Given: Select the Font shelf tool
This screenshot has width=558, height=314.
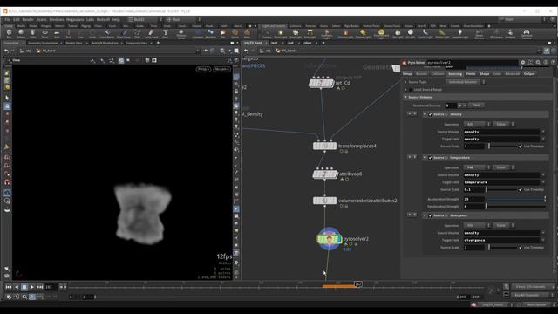Looking at the screenshot, I should (x=165, y=34).
